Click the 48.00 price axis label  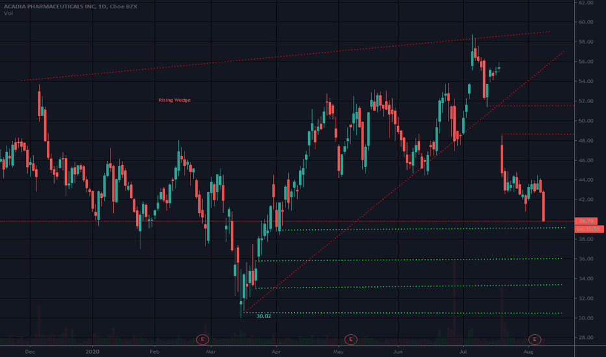pyautogui.click(x=586, y=140)
